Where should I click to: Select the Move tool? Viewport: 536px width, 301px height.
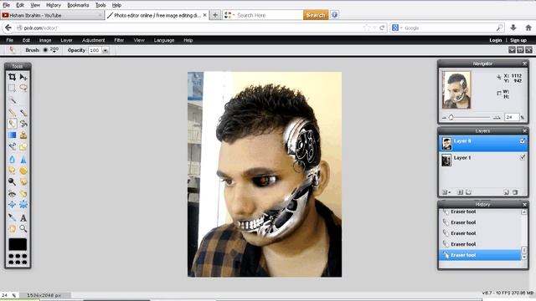pos(23,77)
